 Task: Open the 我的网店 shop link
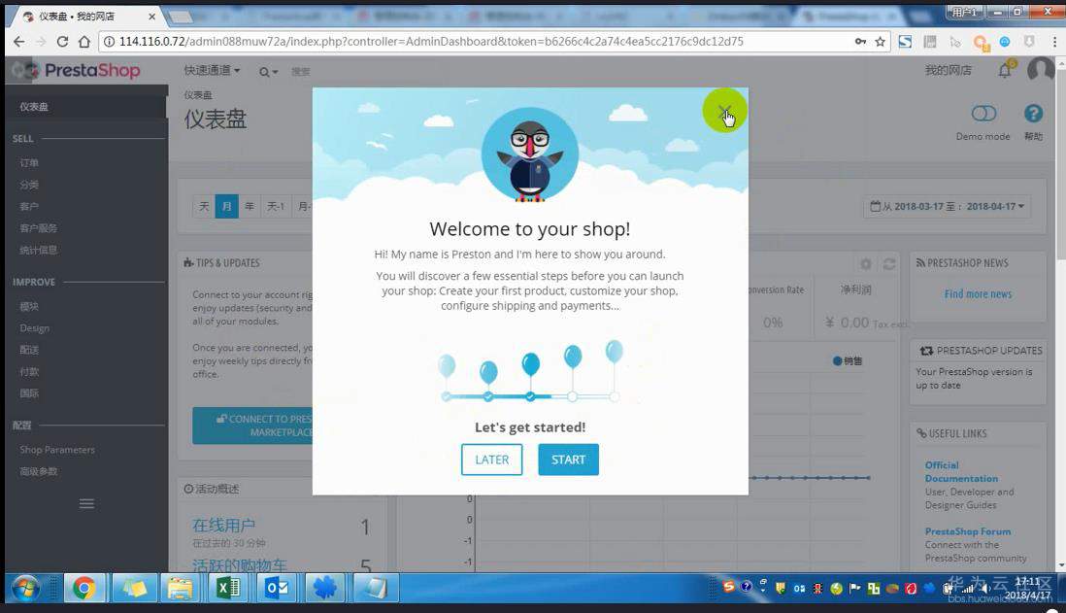click(x=948, y=70)
